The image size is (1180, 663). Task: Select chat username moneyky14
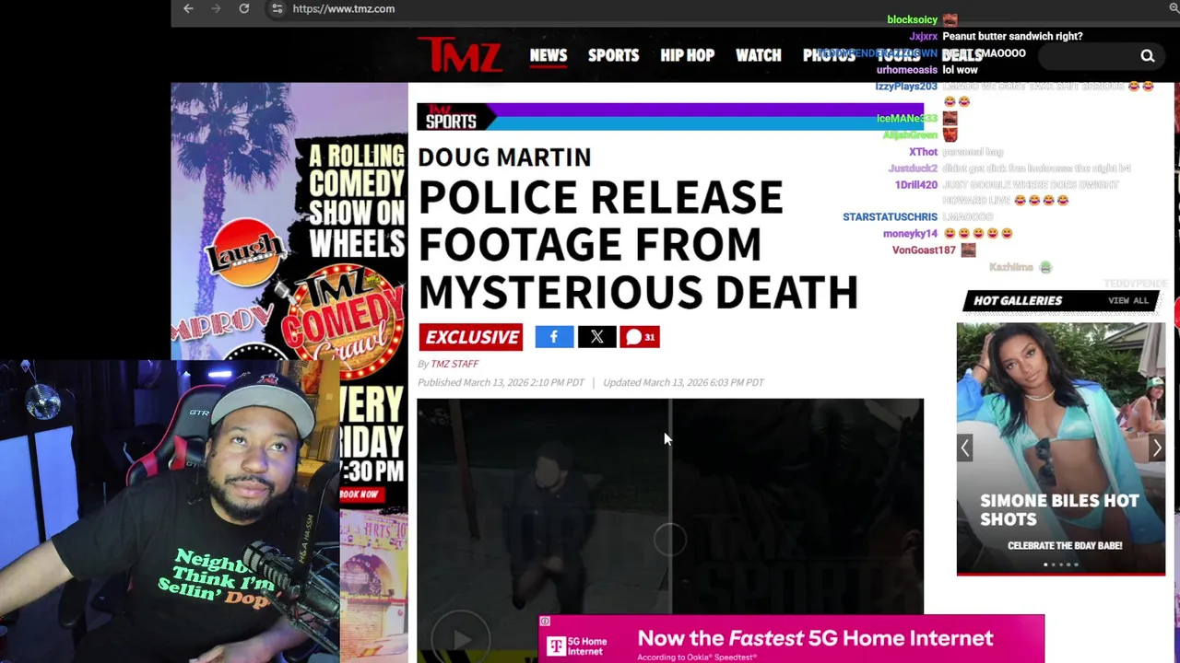[x=910, y=233]
